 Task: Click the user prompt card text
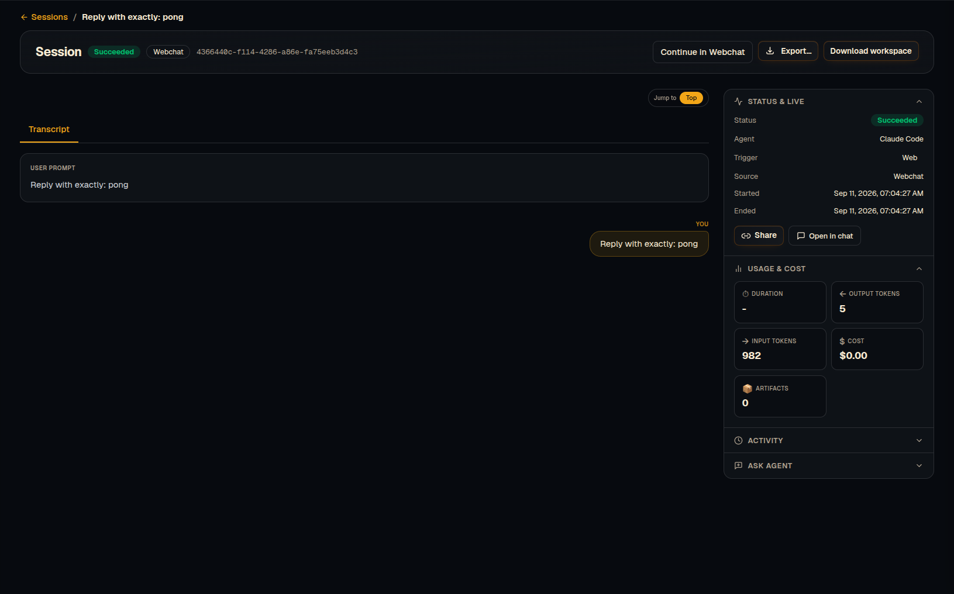(80, 185)
